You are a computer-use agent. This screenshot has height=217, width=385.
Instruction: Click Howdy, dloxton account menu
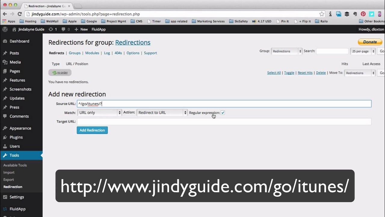point(371,29)
